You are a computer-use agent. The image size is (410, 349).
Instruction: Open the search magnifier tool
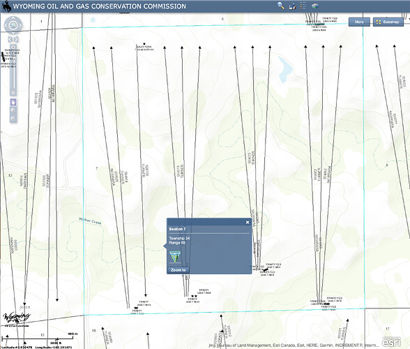(281, 6)
